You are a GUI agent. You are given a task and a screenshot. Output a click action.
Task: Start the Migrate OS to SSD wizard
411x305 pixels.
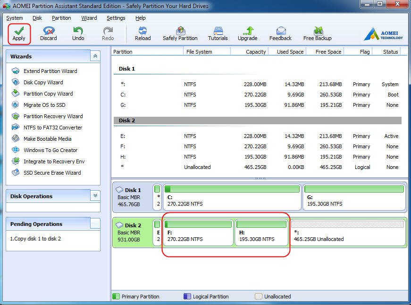point(44,105)
